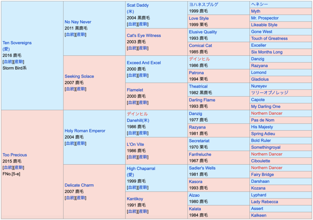Click the Delicate Charm link
313x220 pixels.
(79, 185)
